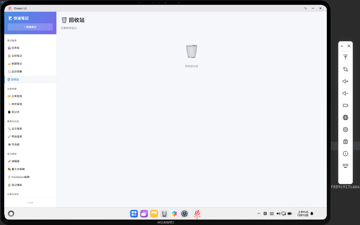360x225 pixels.
Task: Expand the system tray chevron
Action: pyautogui.click(x=259, y=214)
